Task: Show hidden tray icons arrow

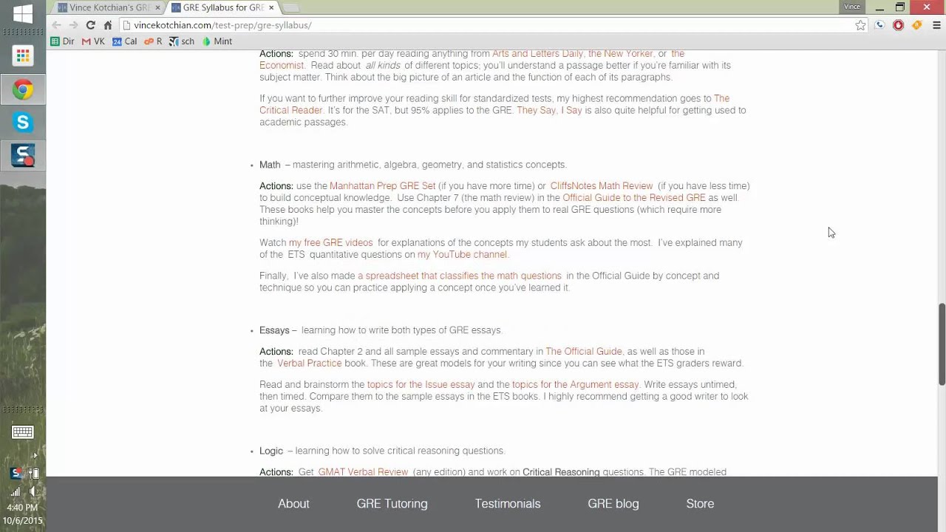Action: 35,454
